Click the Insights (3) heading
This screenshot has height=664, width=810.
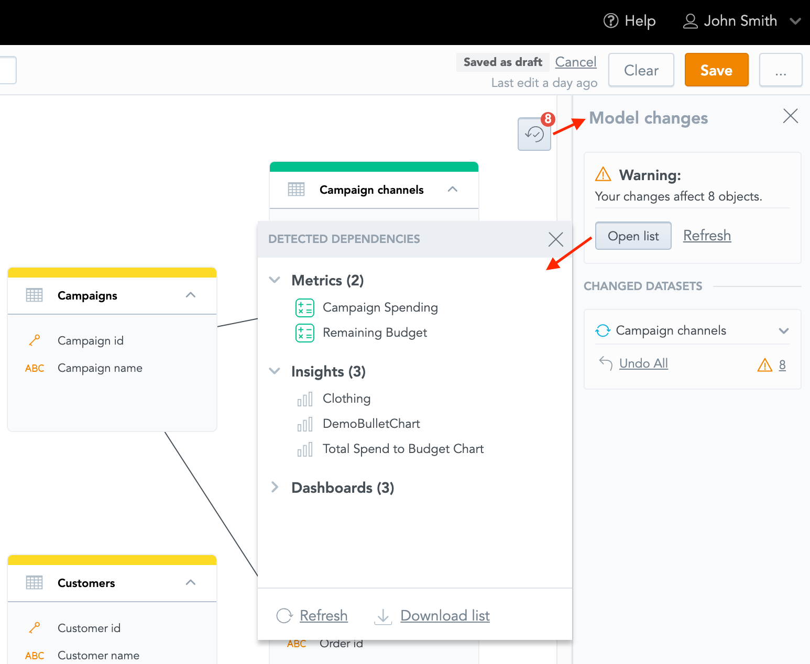(329, 371)
